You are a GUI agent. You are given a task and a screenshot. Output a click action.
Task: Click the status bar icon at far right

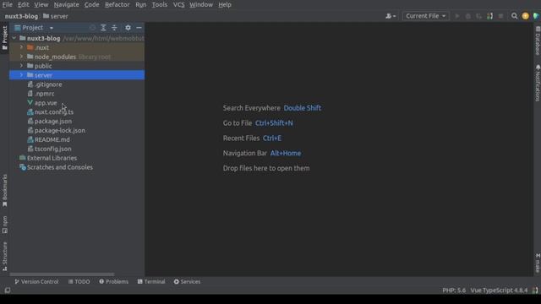point(535,290)
